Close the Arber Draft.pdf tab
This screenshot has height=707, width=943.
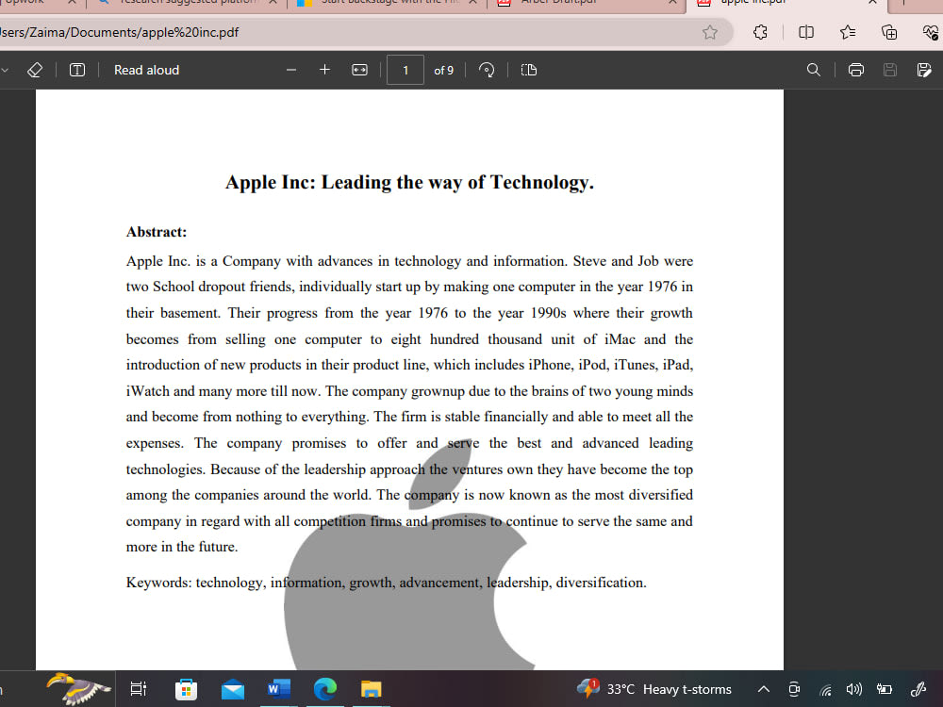point(672,3)
